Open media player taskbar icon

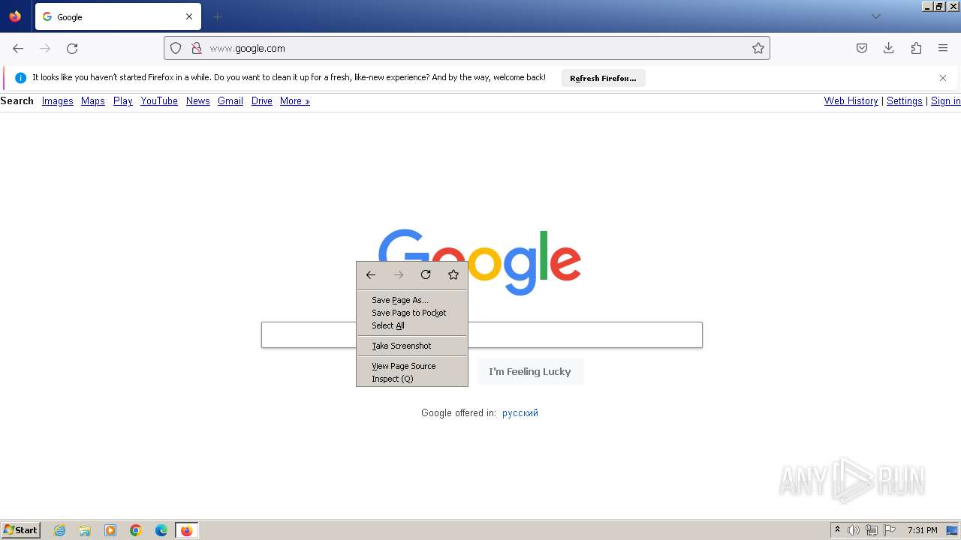[110, 530]
